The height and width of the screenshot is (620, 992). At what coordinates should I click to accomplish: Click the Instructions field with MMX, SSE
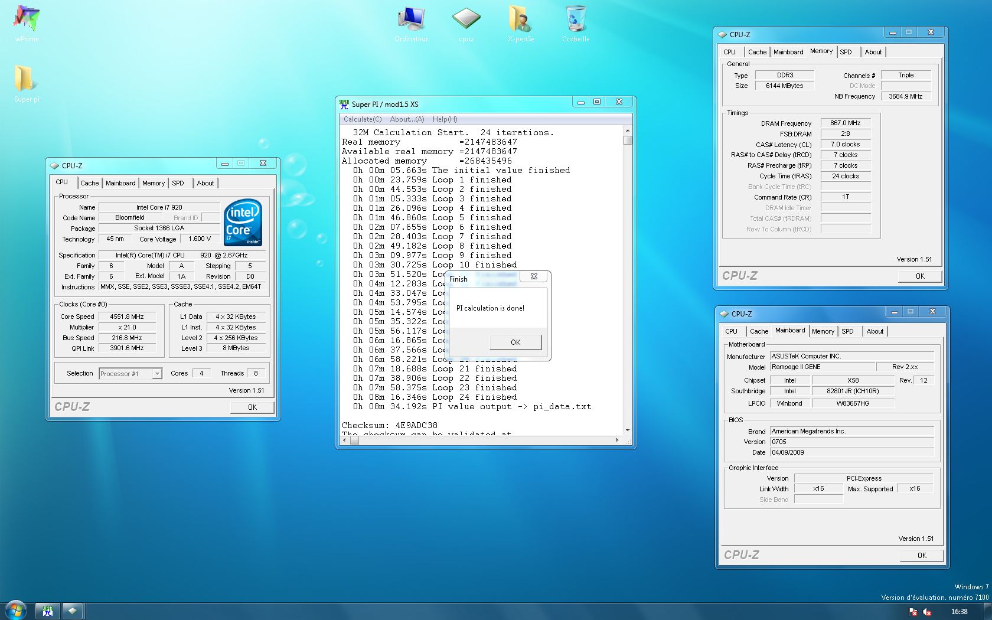coord(182,286)
